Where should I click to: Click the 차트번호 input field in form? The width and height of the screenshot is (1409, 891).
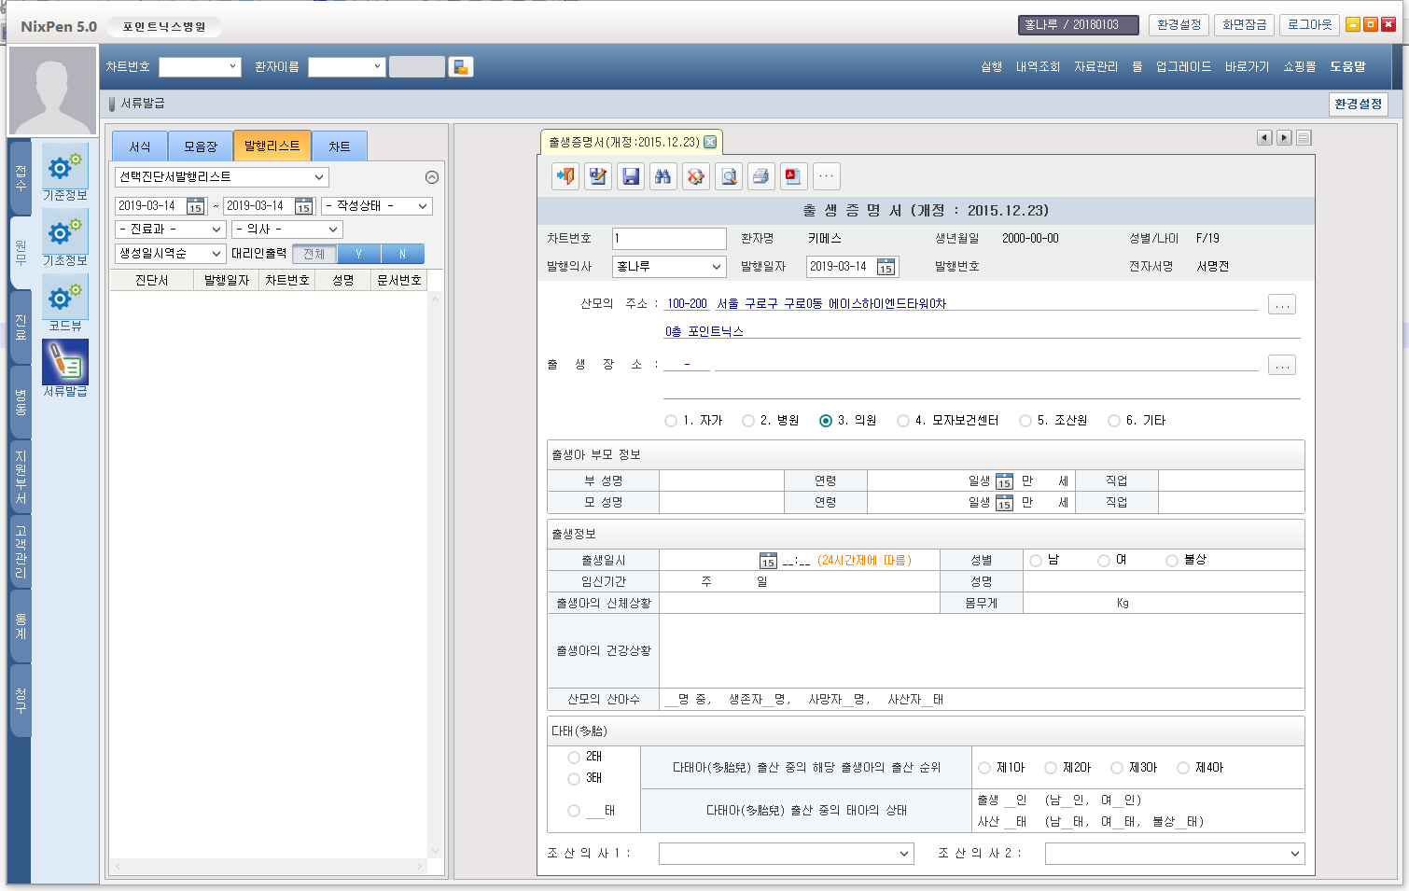(669, 239)
